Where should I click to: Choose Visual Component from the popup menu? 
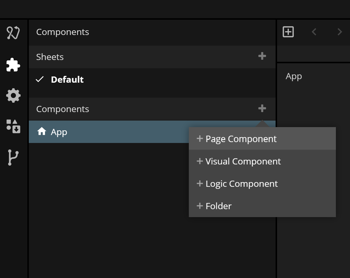[243, 161]
